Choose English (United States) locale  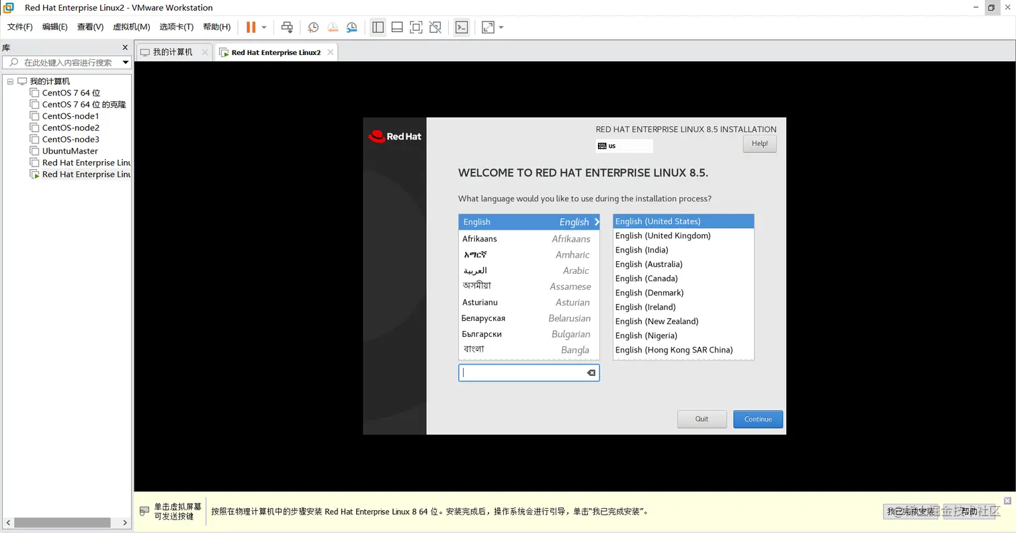[x=683, y=222]
